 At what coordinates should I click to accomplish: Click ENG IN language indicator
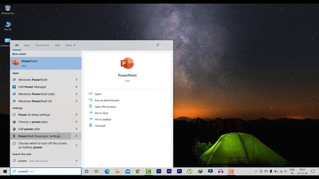tap(292, 172)
